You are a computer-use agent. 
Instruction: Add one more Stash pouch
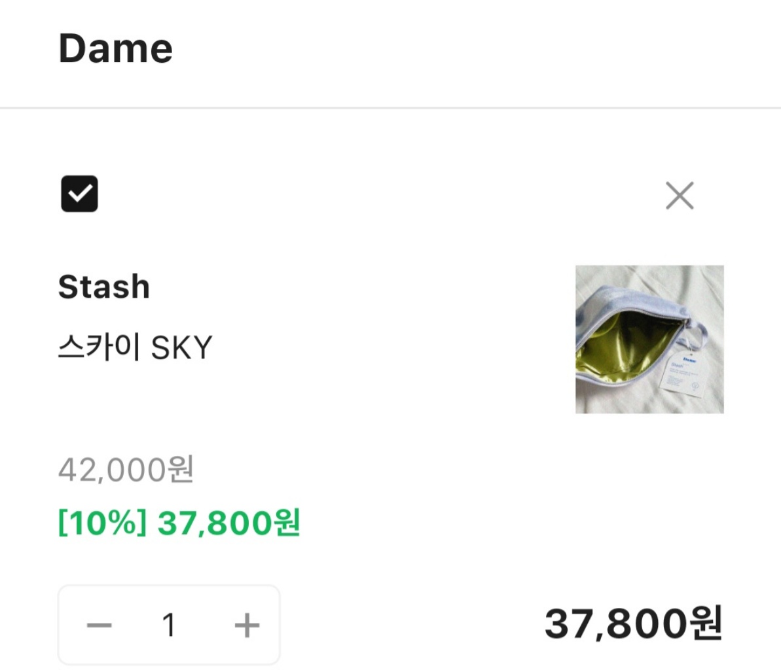click(x=247, y=626)
